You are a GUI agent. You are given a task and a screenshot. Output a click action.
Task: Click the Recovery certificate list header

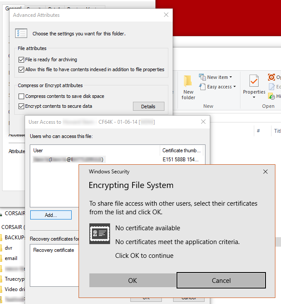point(54,250)
